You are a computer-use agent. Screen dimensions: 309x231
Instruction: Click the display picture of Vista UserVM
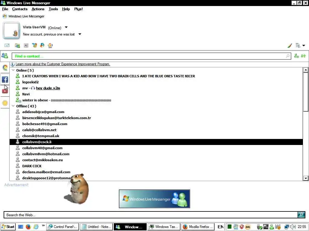pyautogui.click(x=11, y=30)
